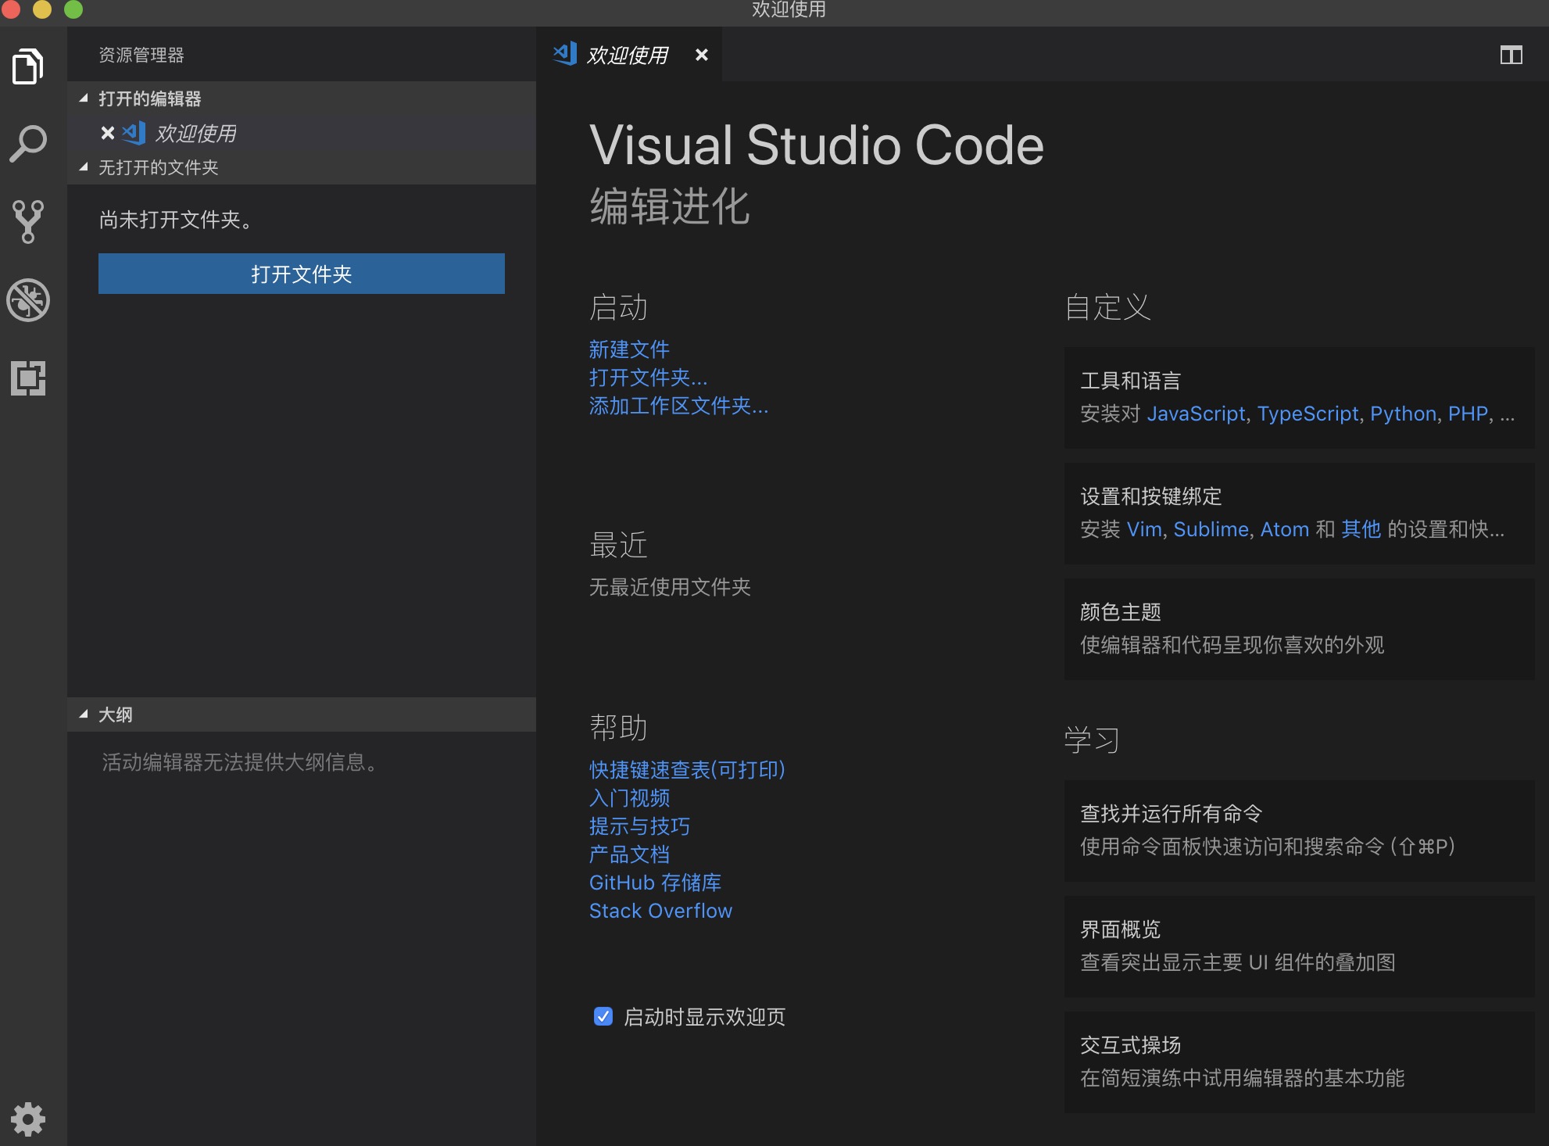Toggle the welcome page startup checkbox
This screenshot has width=1549, height=1146.
coord(602,1017)
